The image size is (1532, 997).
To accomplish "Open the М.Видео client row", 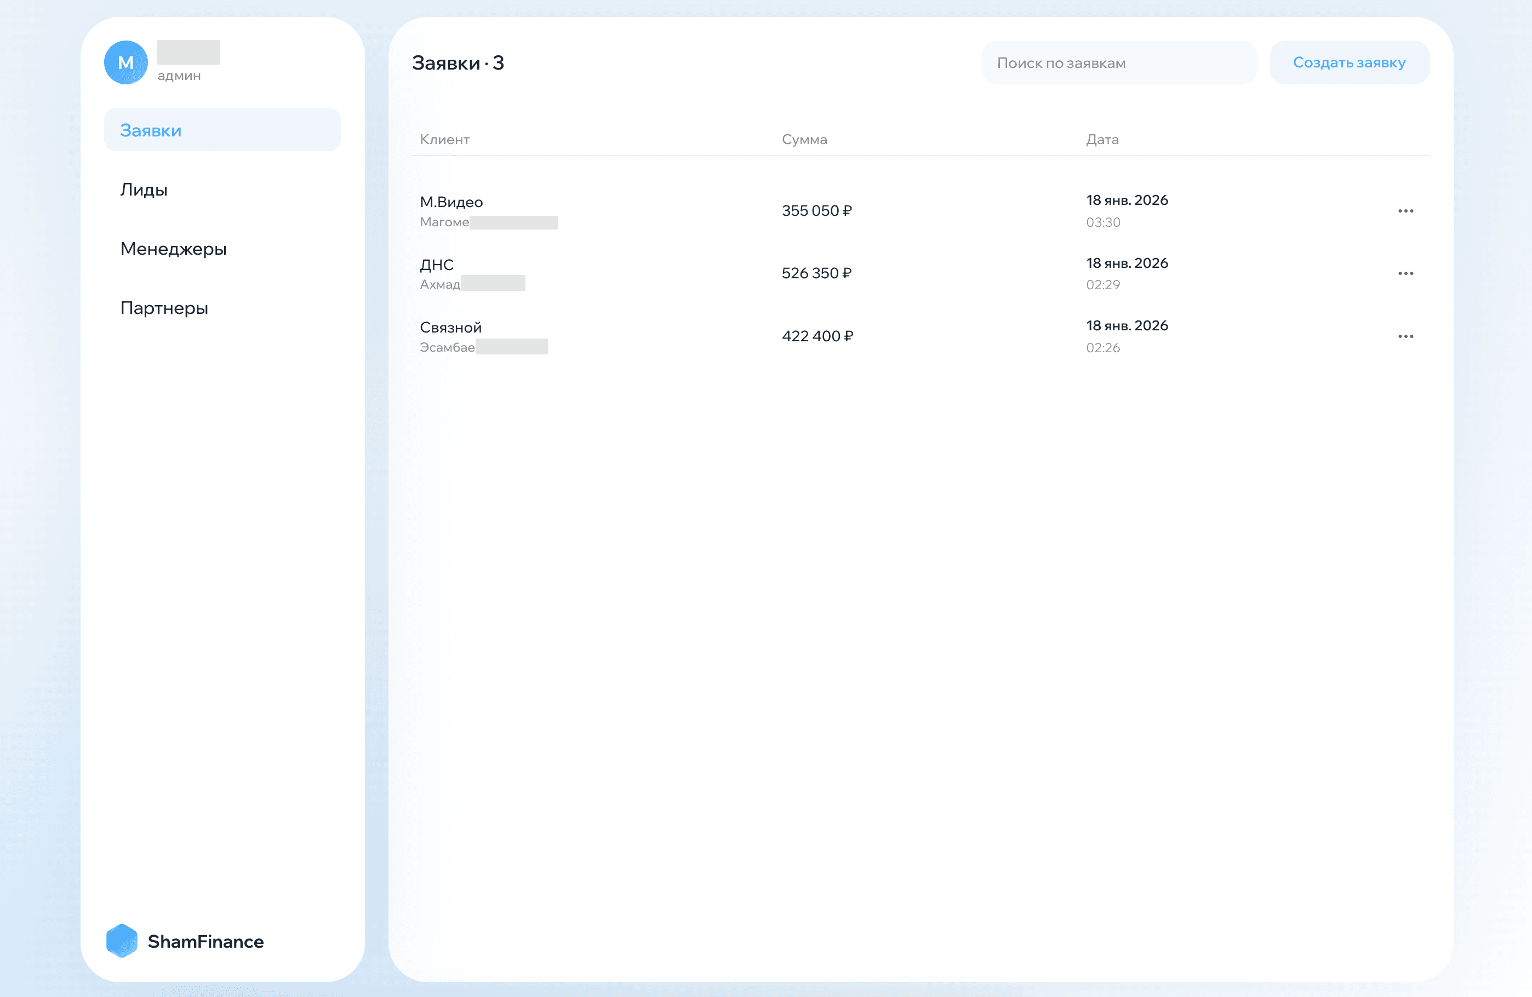I will [x=451, y=202].
